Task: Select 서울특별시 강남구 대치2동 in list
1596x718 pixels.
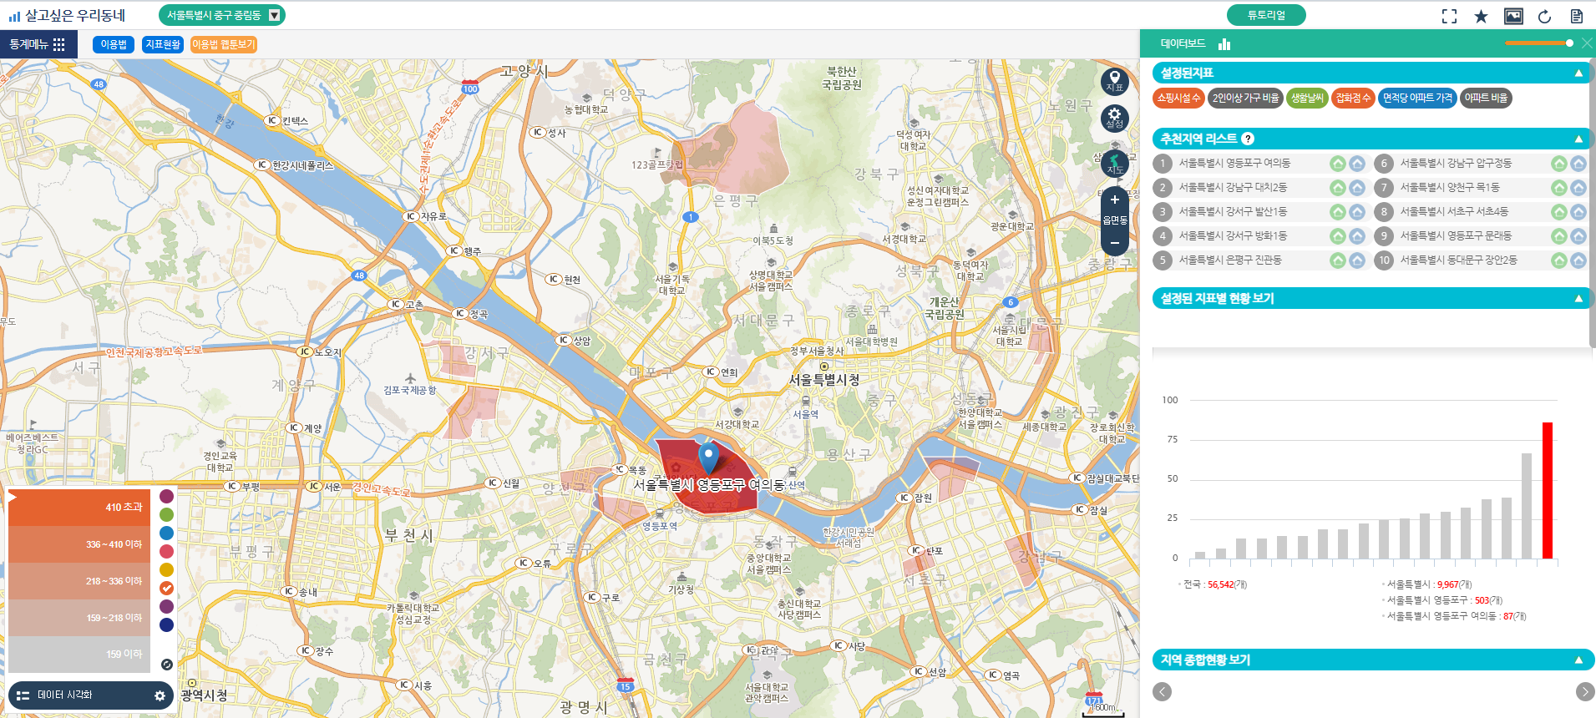Action: pos(1233,188)
